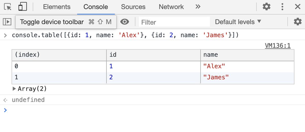
Task: Toggle the device toolbar icon
Action: 22,7
